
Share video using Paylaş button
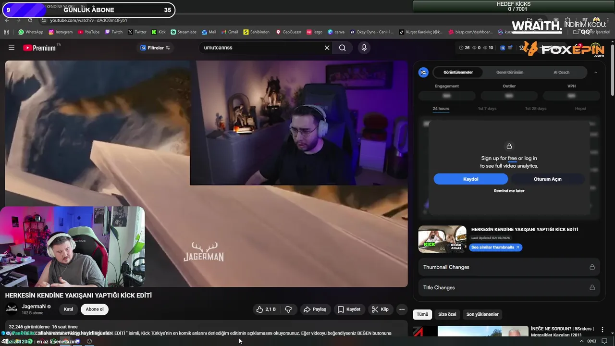[x=315, y=309]
